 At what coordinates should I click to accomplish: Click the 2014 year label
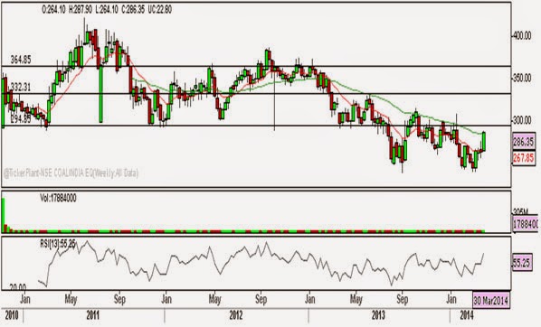click(x=467, y=315)
